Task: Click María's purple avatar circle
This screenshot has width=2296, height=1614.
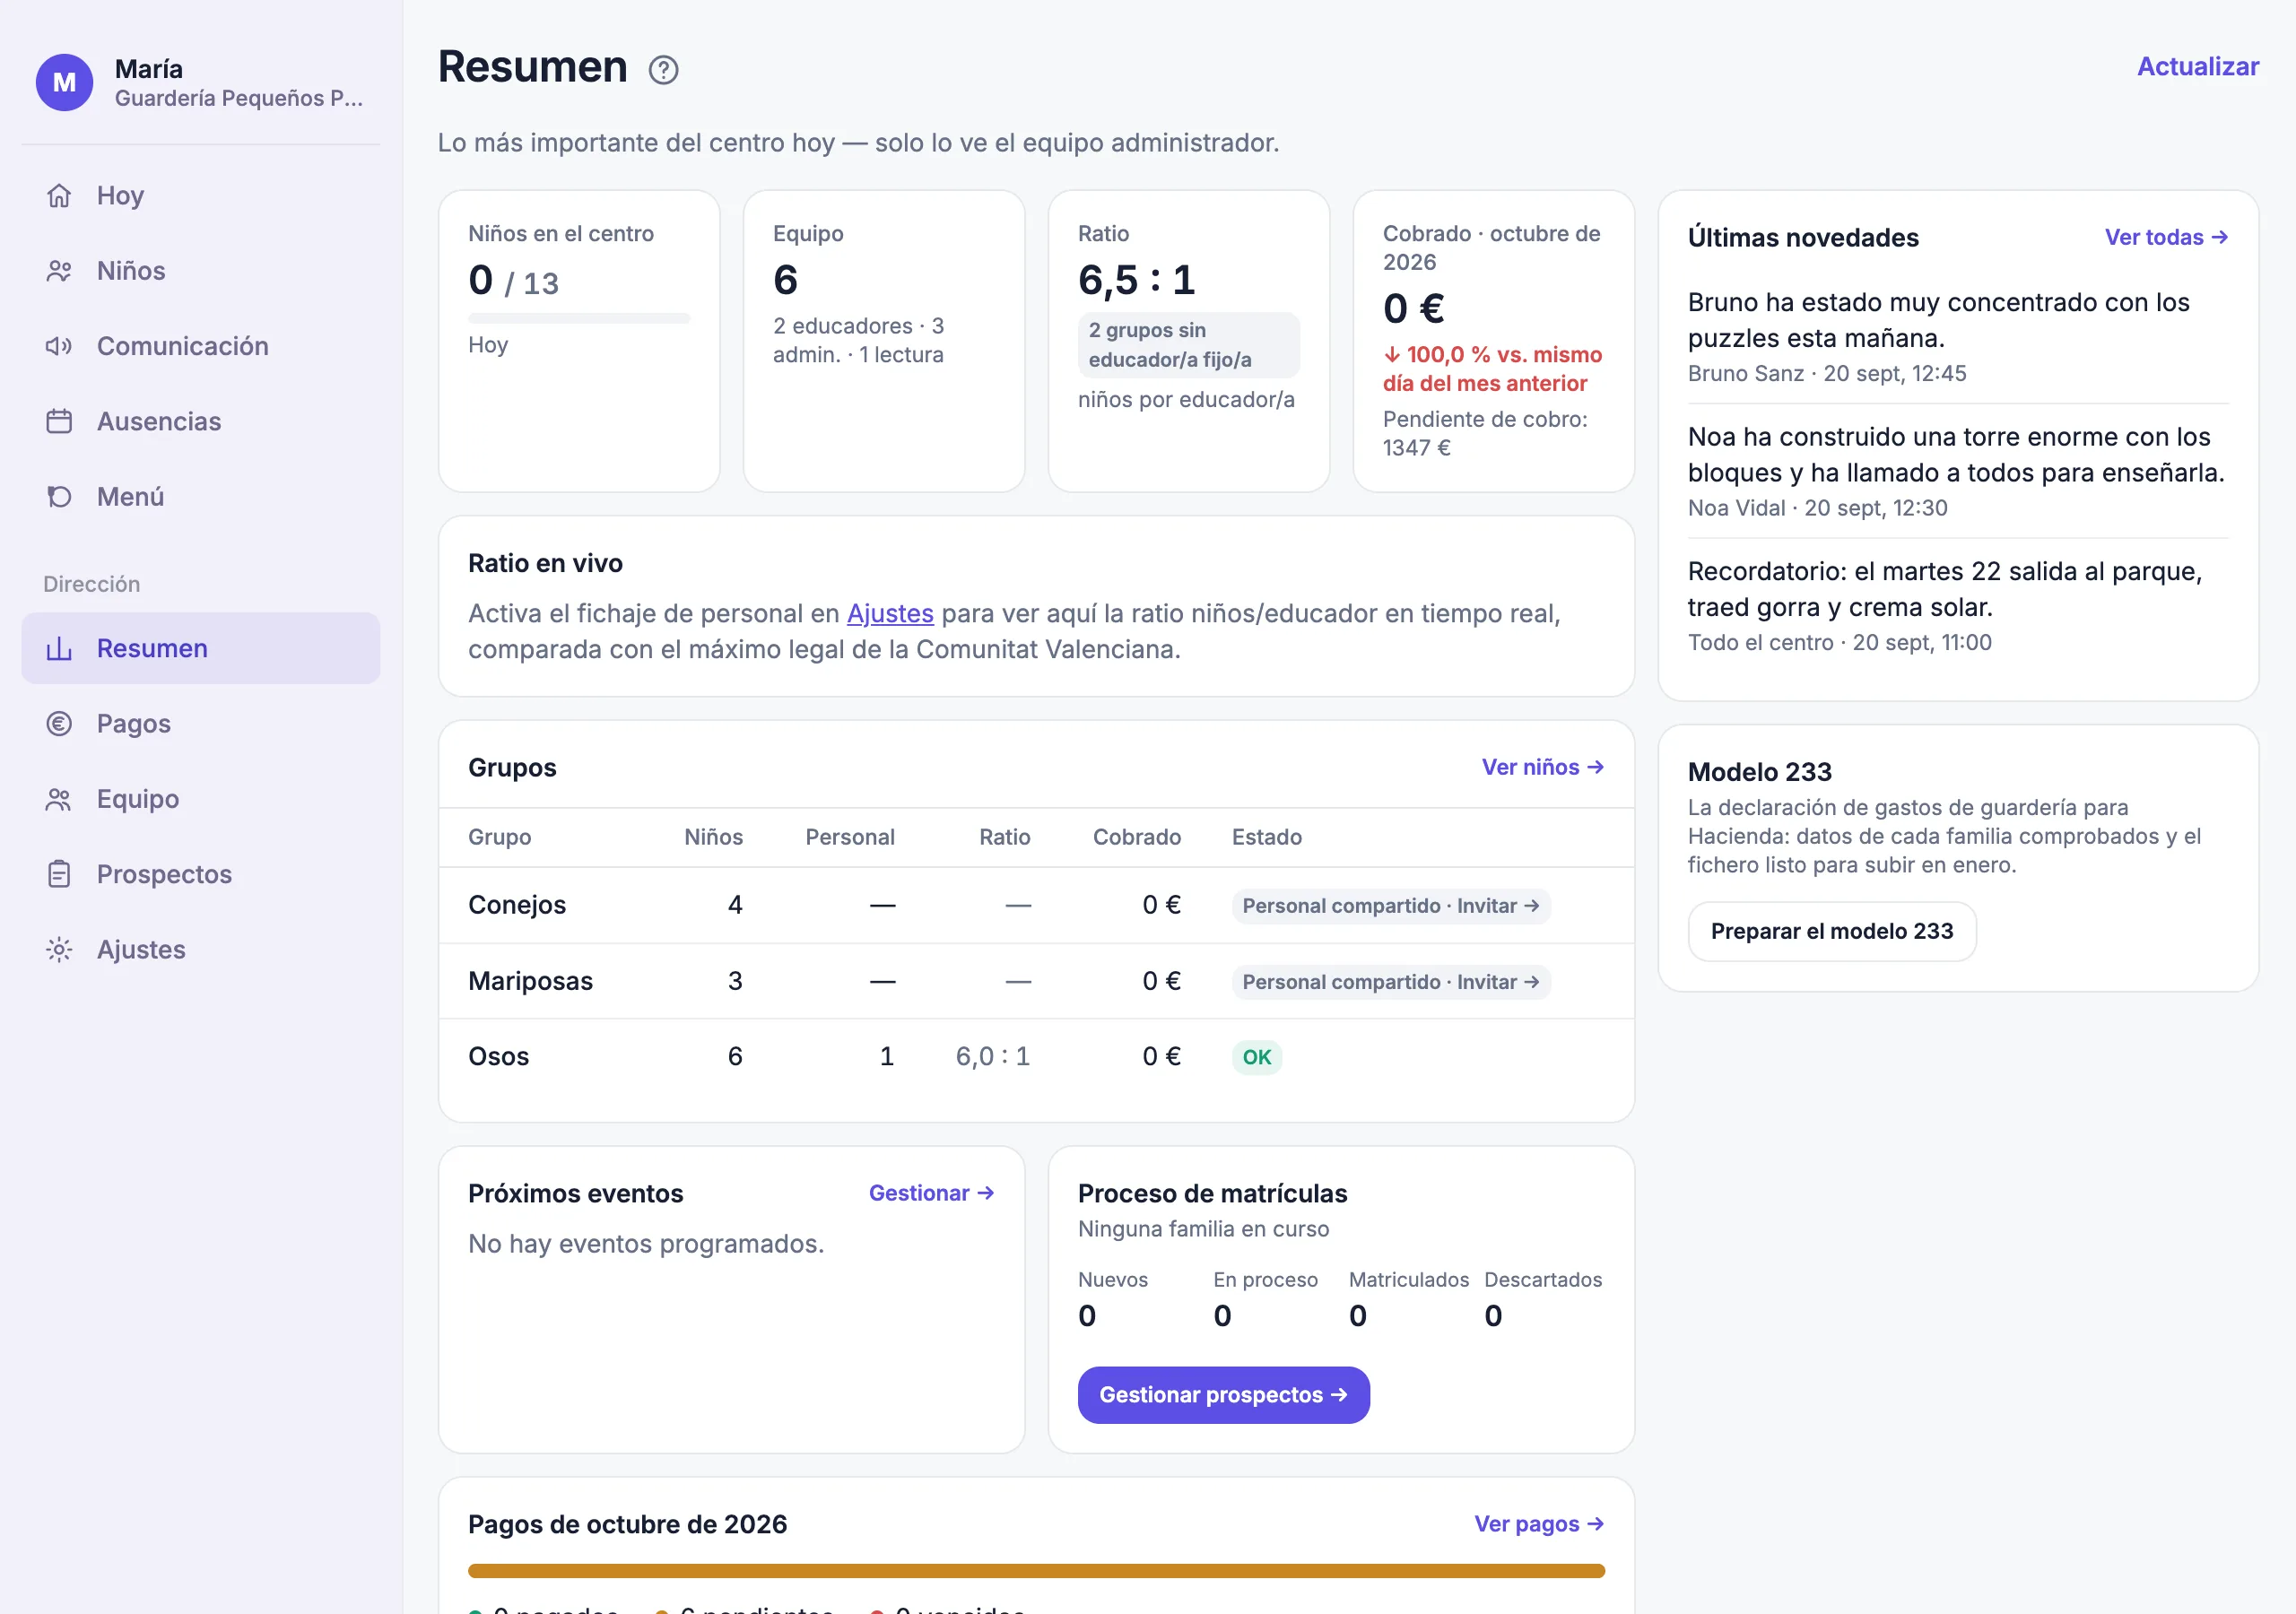Action: click(65, 83)
